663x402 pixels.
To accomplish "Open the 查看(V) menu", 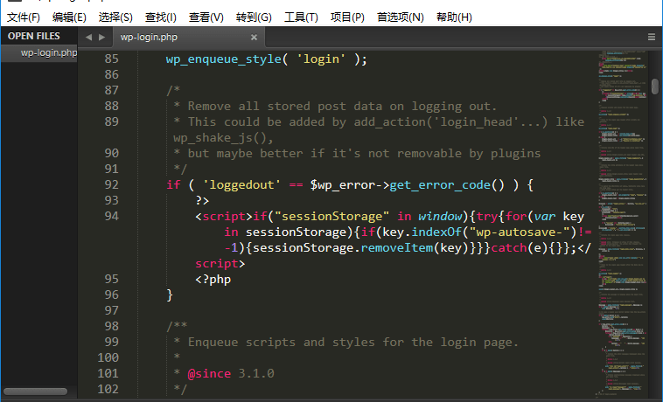I will click(206, 17).
